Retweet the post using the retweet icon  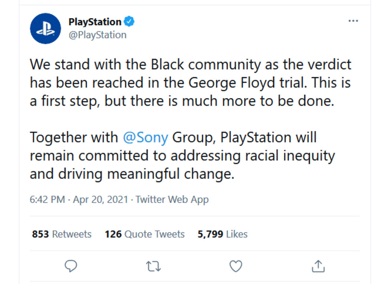tap(153, 266)
